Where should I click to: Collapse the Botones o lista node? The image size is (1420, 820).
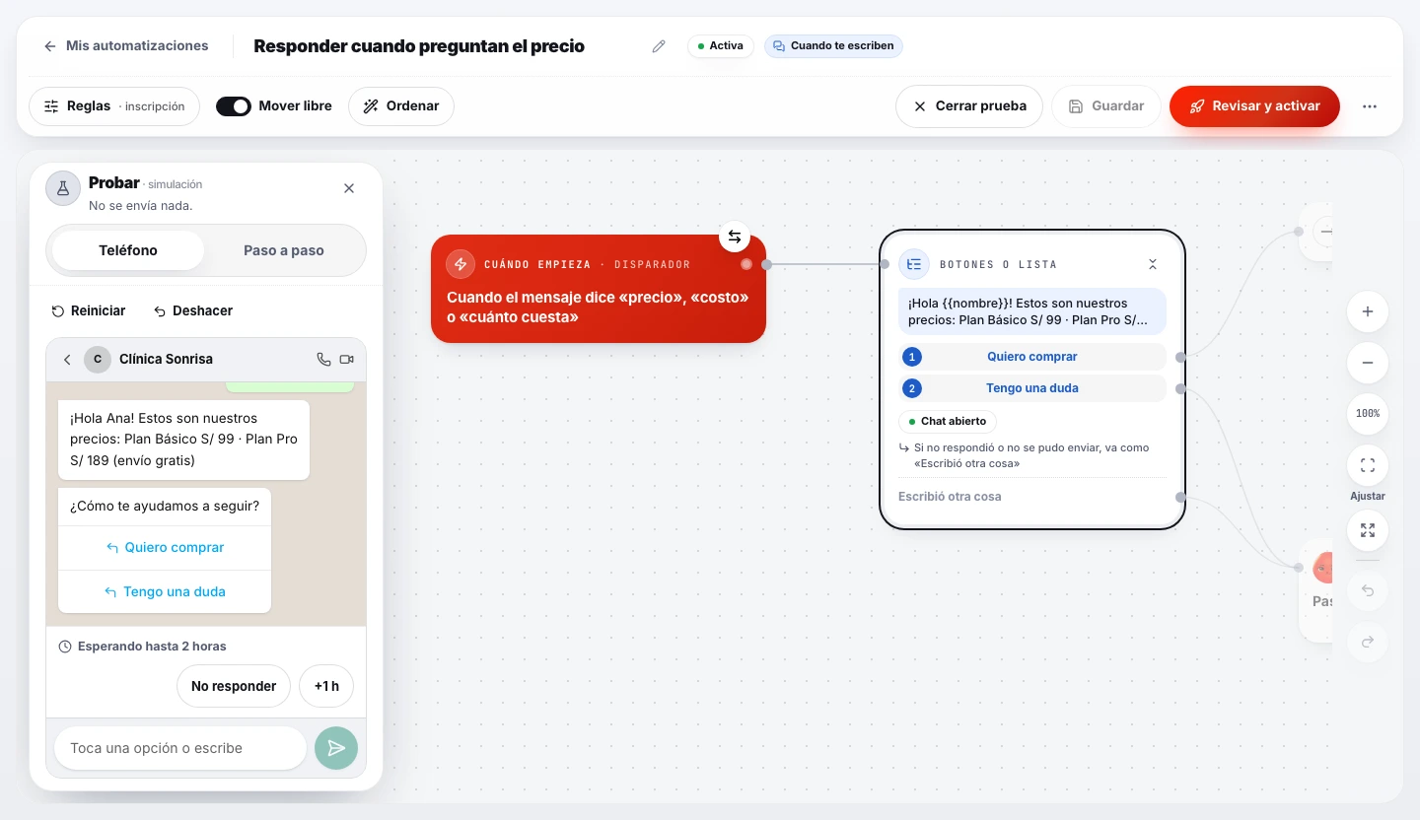pyautogui.click(x=1153, y=264)
